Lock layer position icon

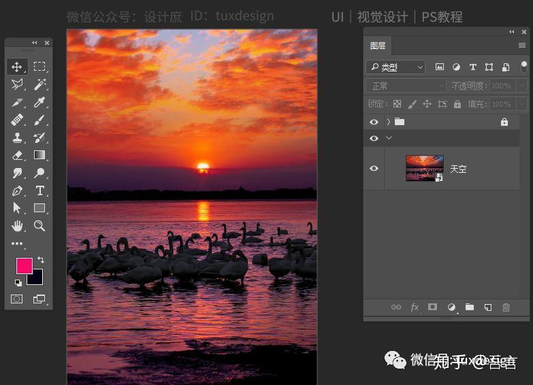pos(427,104)
